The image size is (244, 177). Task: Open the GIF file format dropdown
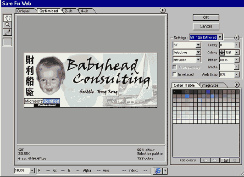point(187,45)
